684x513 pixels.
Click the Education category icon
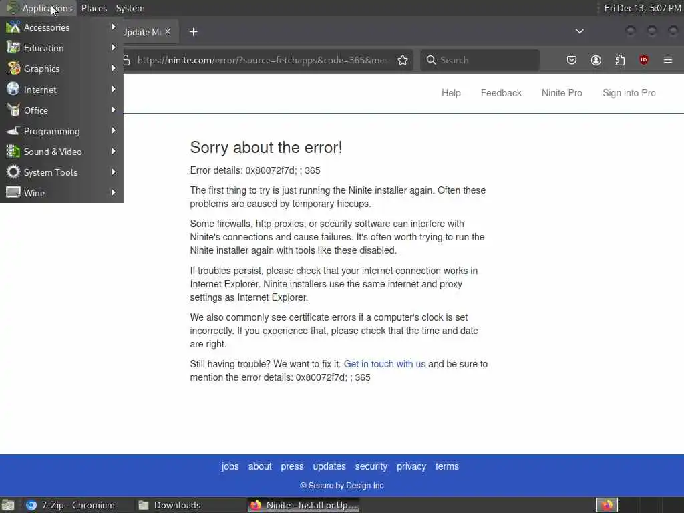pos(13,47)
